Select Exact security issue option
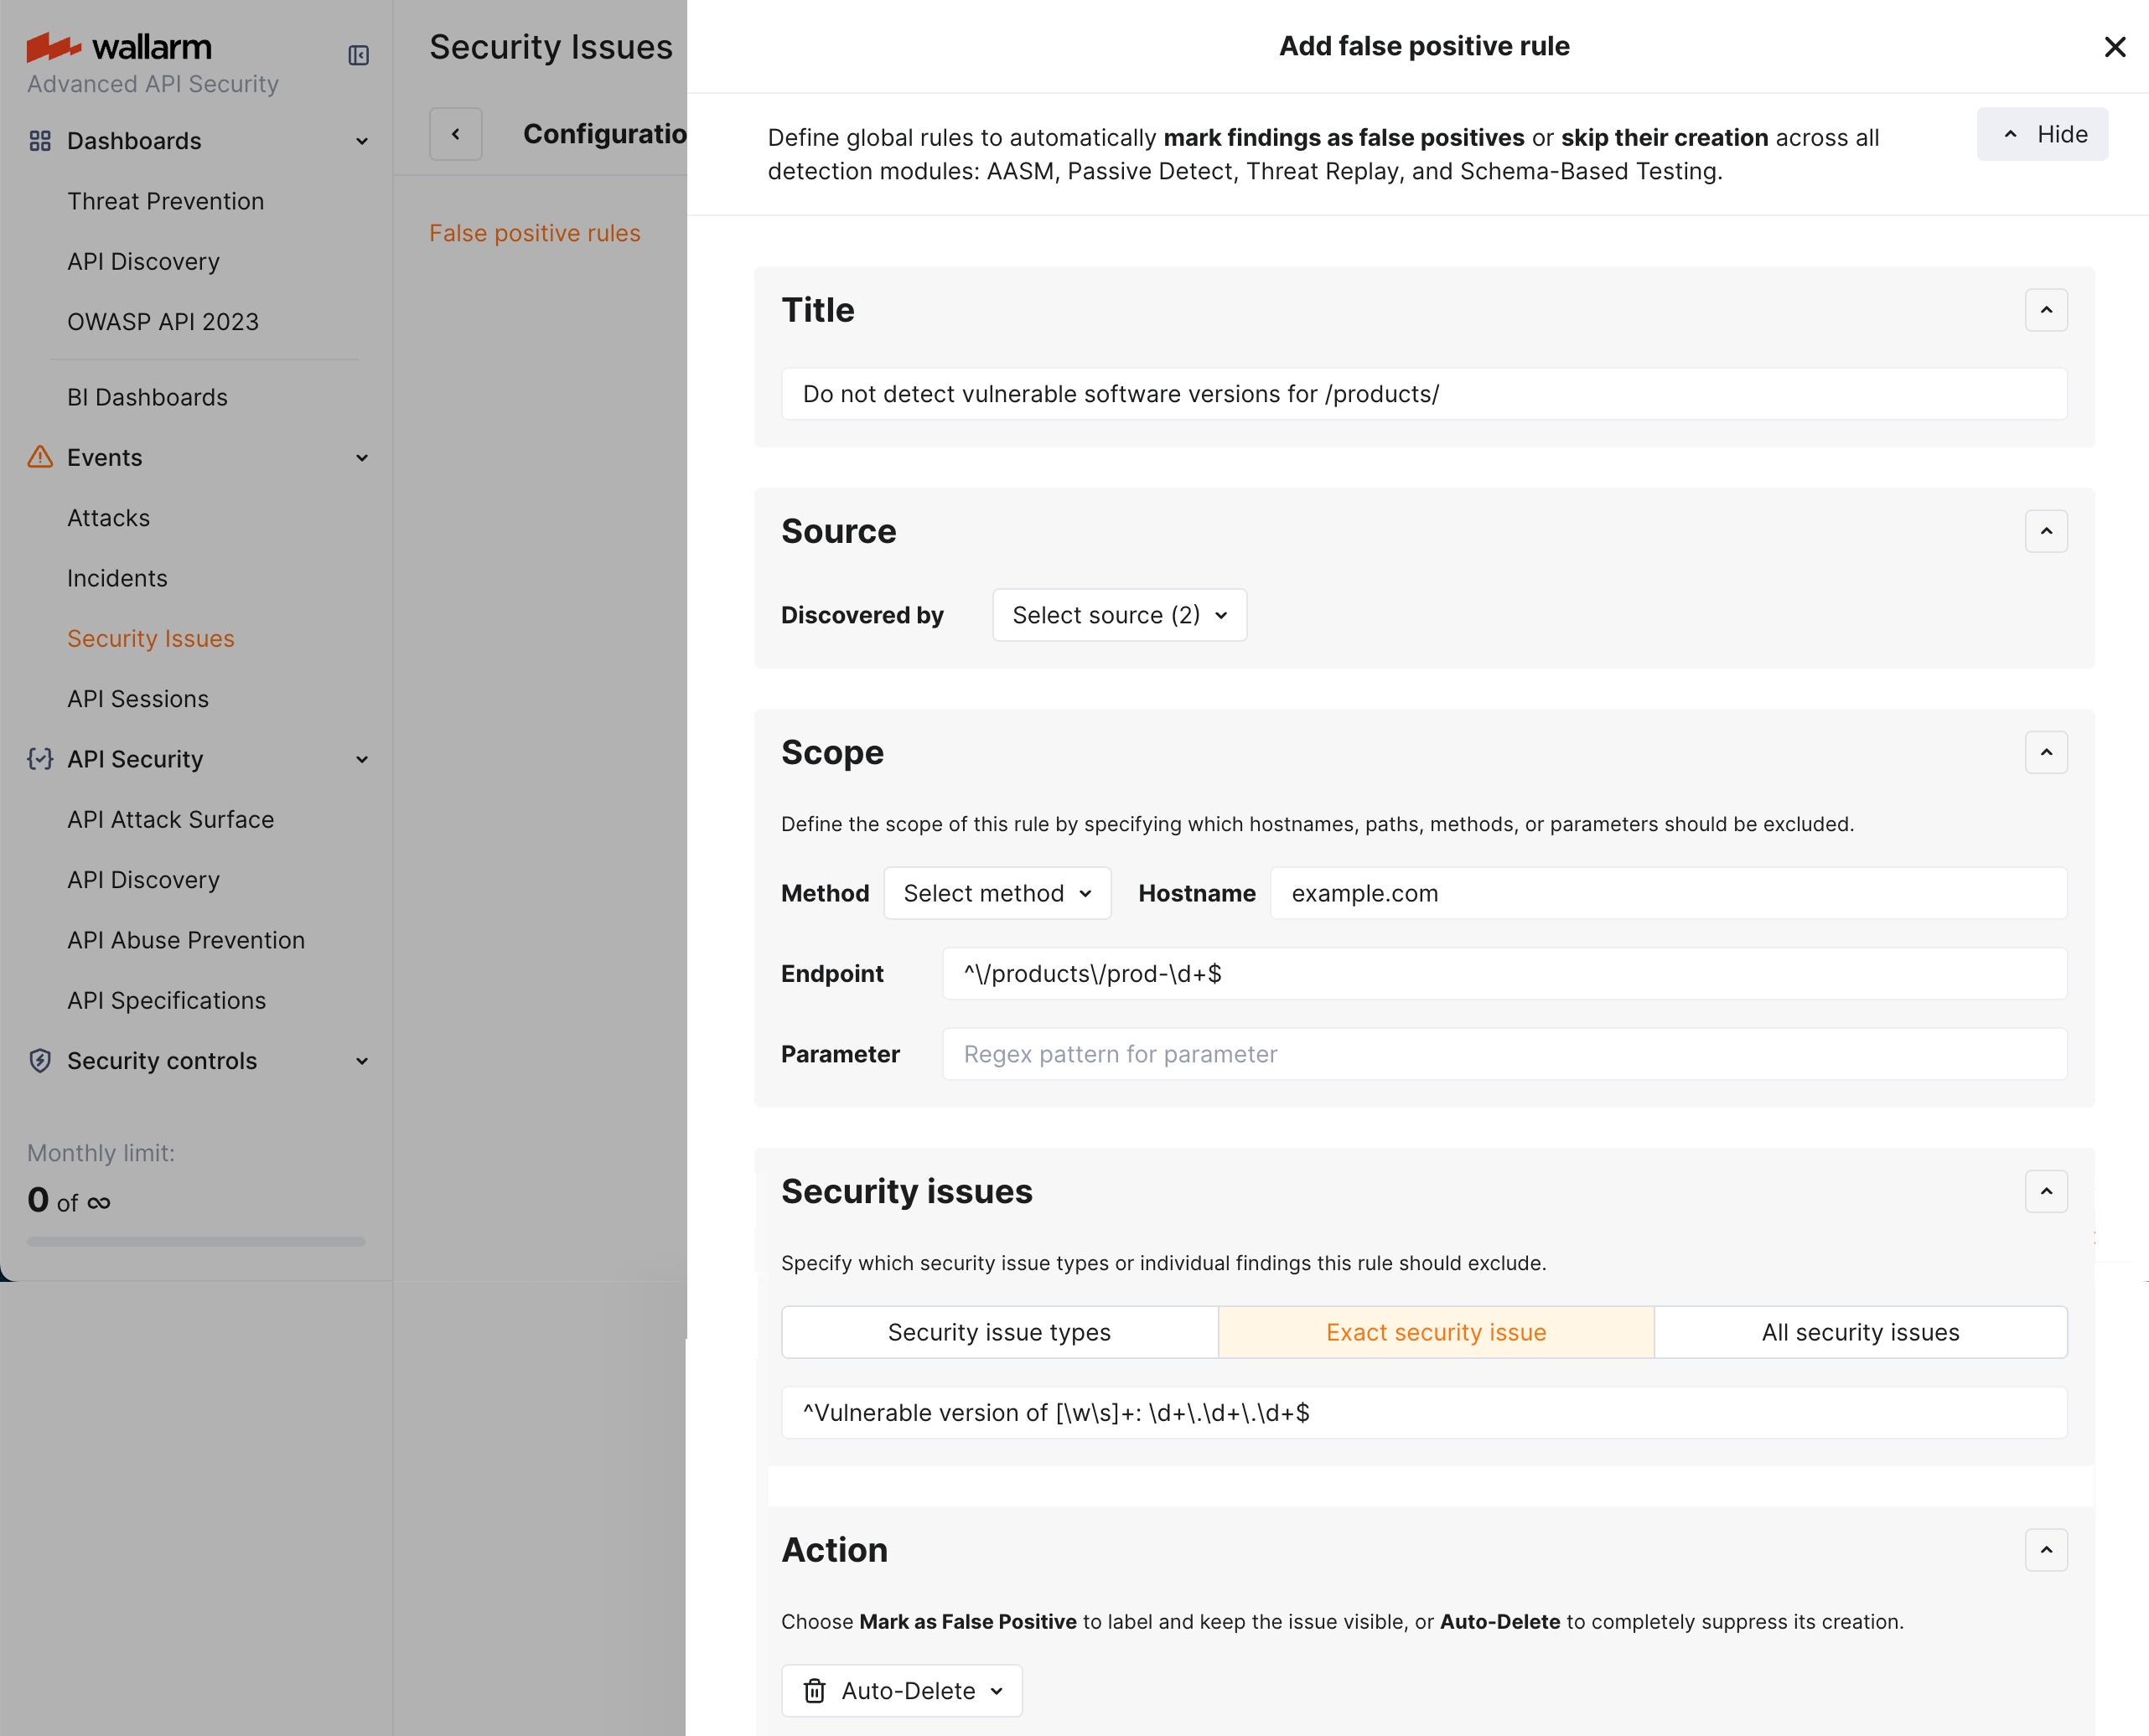 [x=1436, y=1332]
